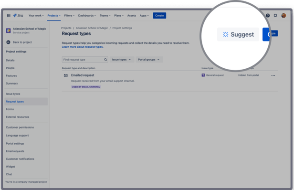Open the Plans dropdown
The height and width of the screenshot is (190, 294).
[x=119, y=15]
